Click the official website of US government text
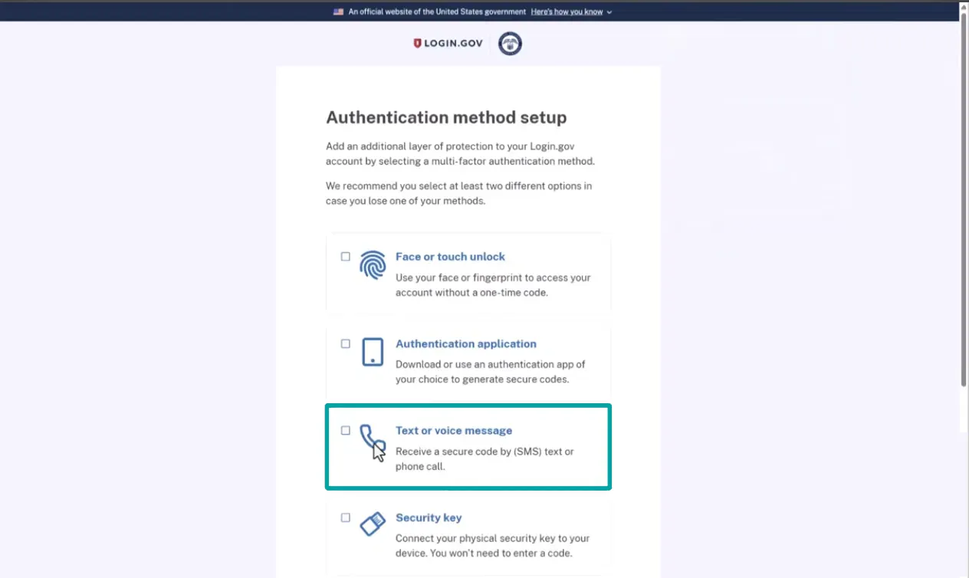Image resolution: width=969 pixels, height=578 pixels. 437,11
